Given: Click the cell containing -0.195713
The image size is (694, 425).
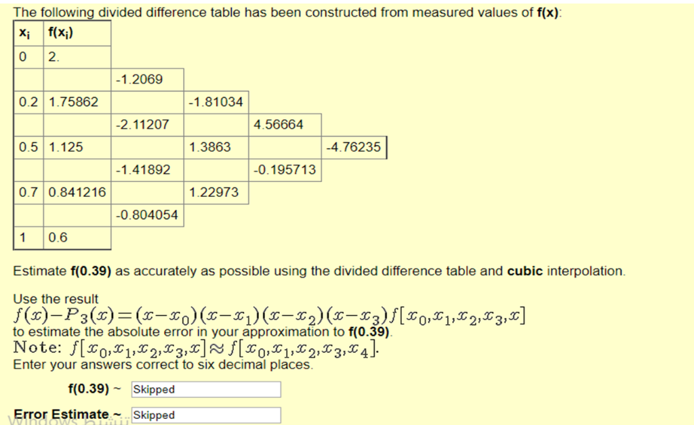Looking at the screenshot, I should tap(285, 170).
